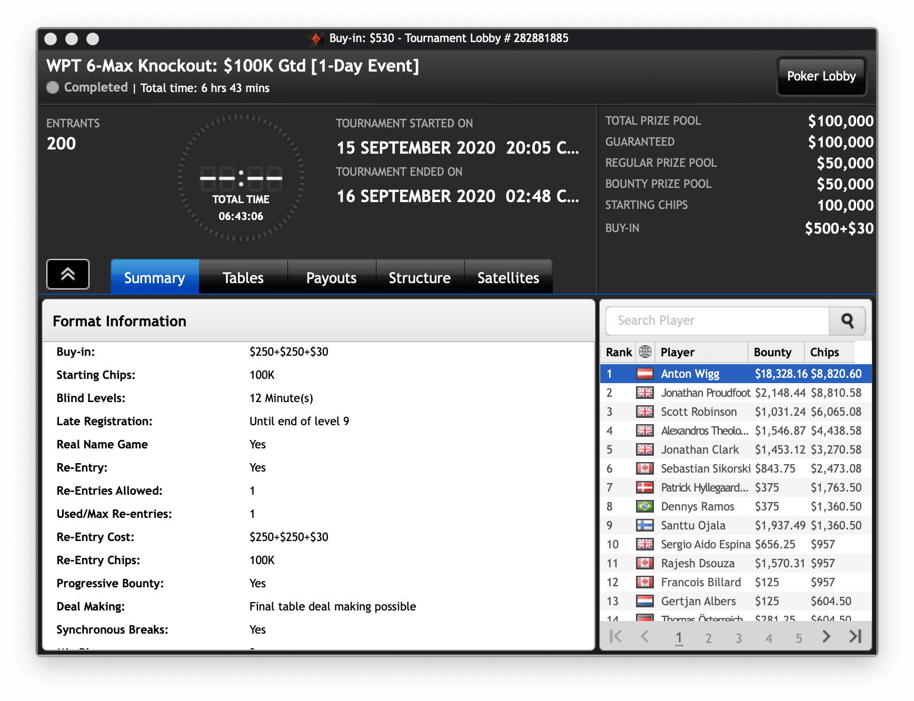Switch to the Payouts tab
Image resolution: width=914 pixels, height=701 pixels.
click(331, 277)
